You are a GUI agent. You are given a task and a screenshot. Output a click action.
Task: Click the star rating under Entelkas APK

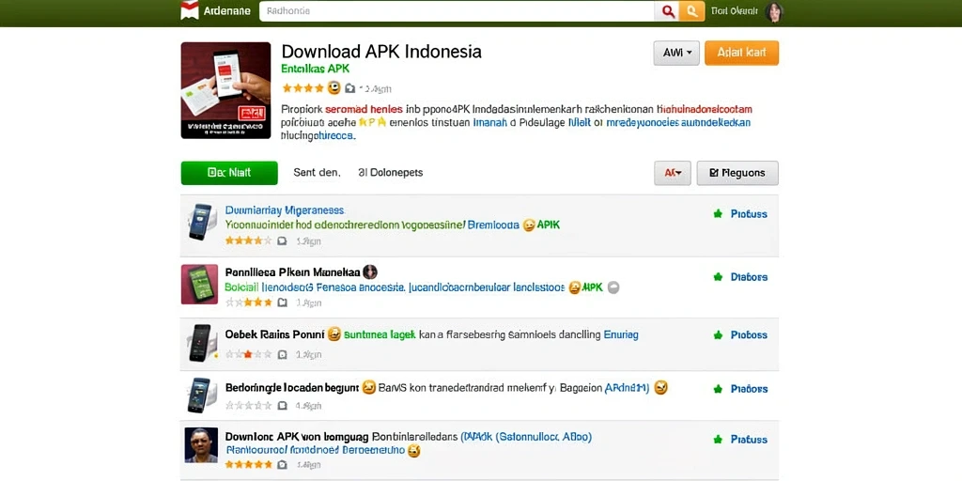303,88
